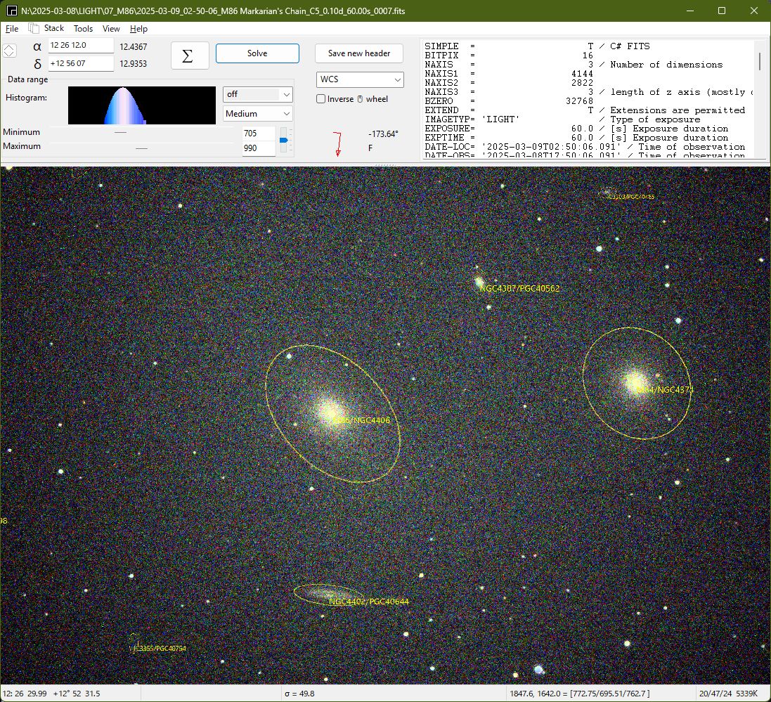Click the NGC4402/PGC40644 galaxy label
This screenshot has height=702, width=771.
[368, 602]
